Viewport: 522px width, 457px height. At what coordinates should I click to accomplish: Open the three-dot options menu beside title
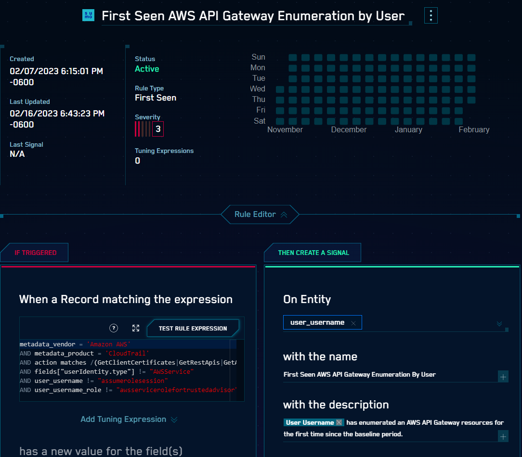(431, 16)
